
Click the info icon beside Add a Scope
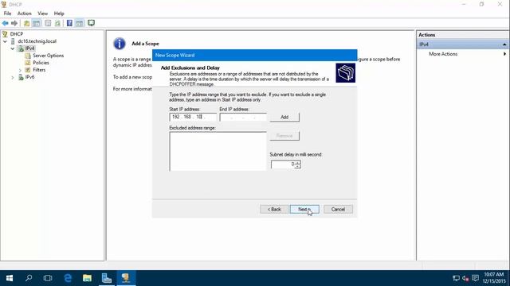point(120,44)
